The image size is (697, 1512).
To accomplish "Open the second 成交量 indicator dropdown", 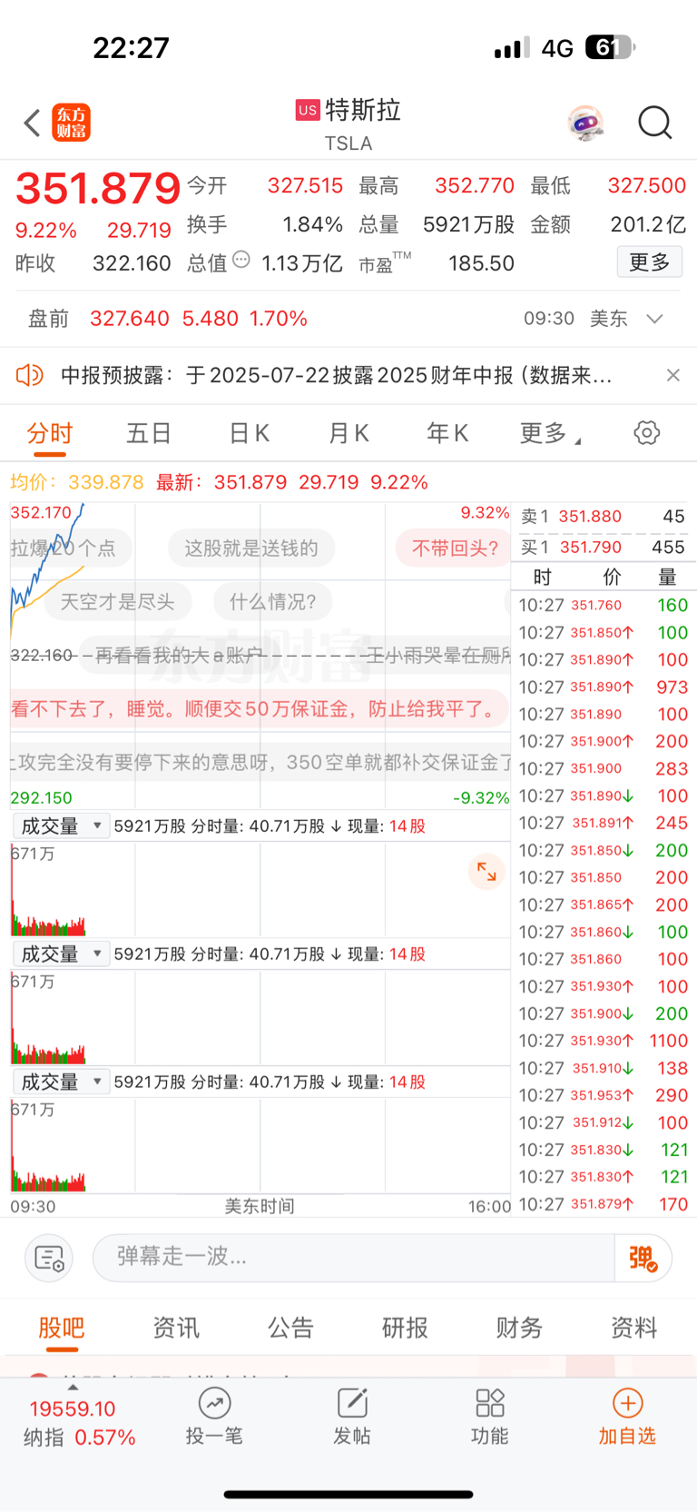I will [61, 954].
